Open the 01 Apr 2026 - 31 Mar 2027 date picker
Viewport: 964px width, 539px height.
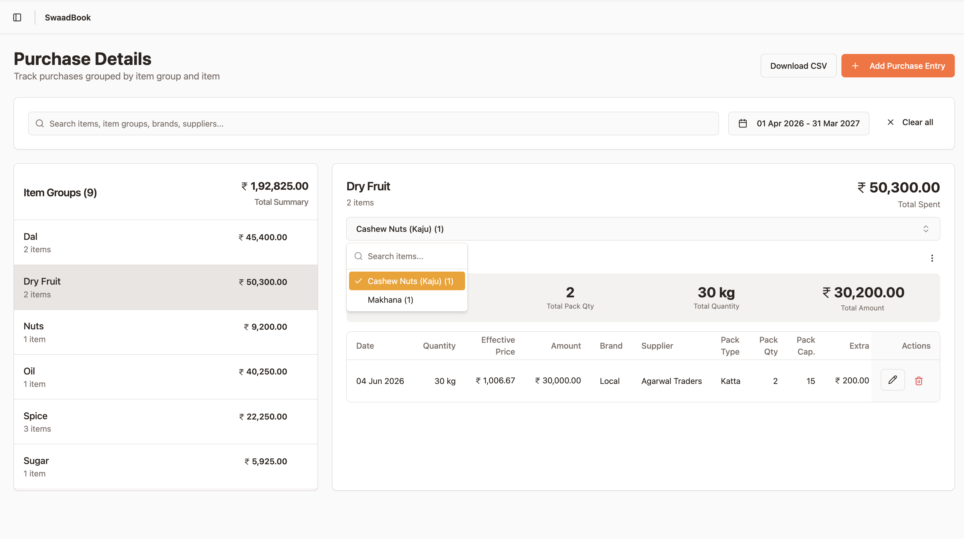tap(799, 123)
